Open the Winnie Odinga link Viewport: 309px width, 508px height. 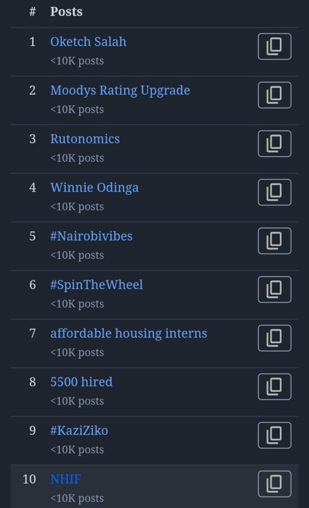coord(94,188)
